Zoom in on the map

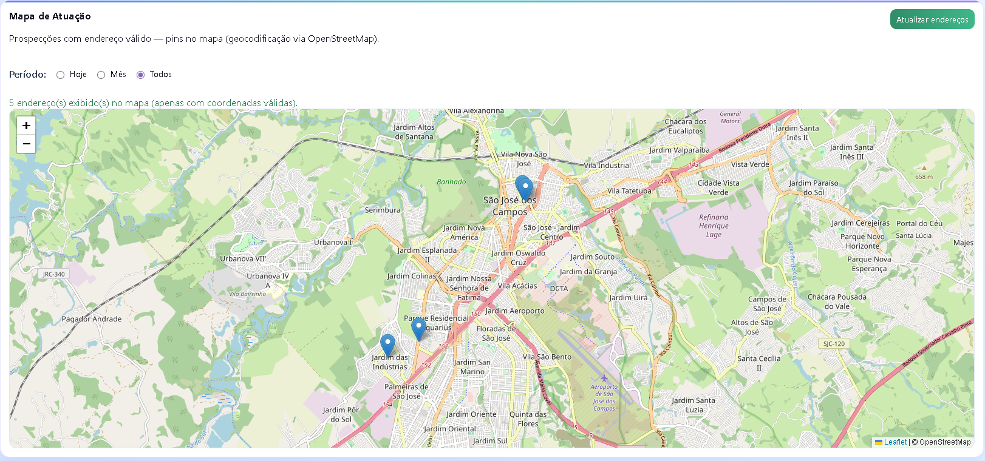pos(26,126)
